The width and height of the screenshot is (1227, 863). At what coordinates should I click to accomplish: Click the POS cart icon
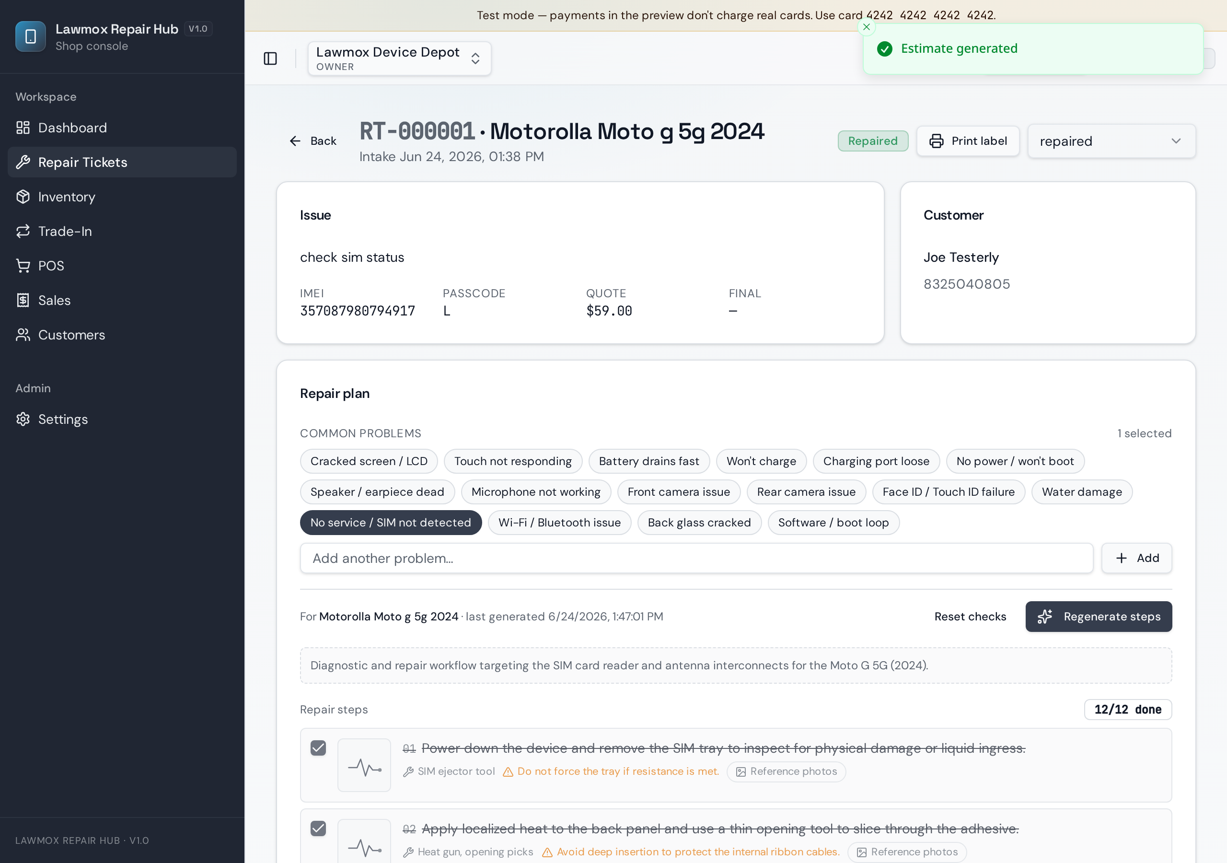pos(23,266)
